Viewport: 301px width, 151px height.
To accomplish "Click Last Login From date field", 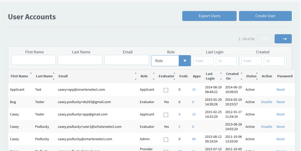I will point(204,61).
